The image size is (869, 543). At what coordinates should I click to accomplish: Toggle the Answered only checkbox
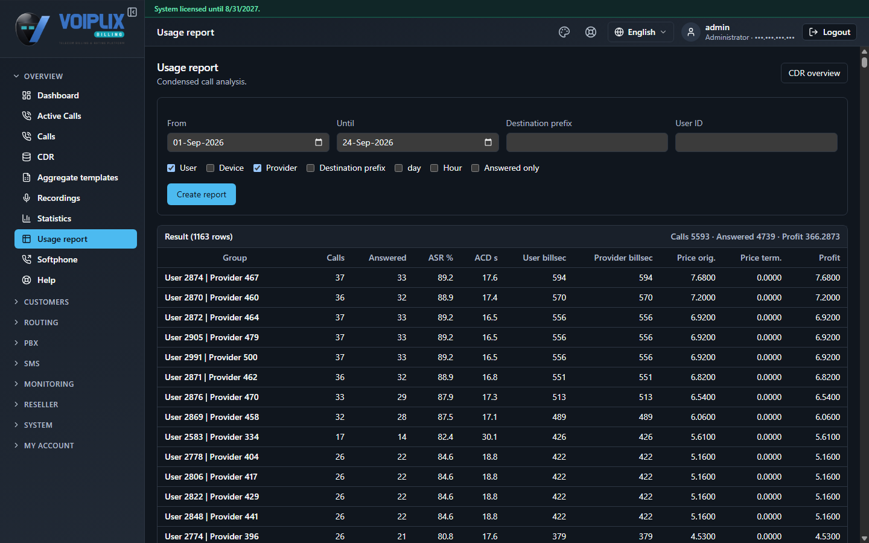coord(476,168)
